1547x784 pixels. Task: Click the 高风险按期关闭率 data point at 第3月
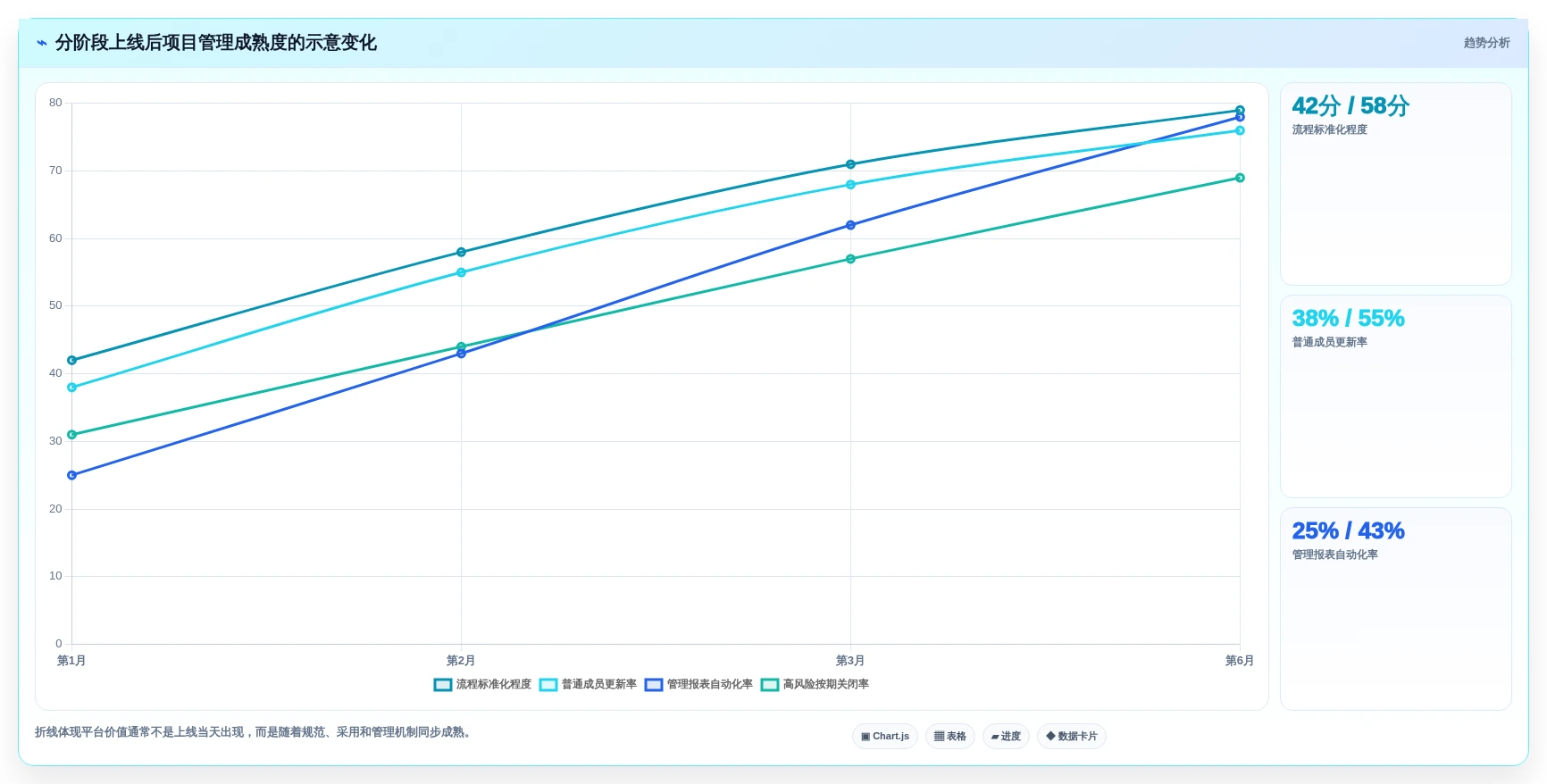tap(850, 259)
